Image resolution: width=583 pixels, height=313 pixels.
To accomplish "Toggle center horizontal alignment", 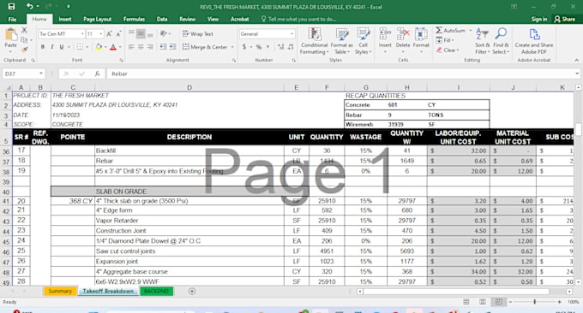I will [141, 47].
